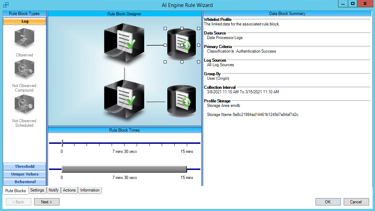Open the Notify tab
375x211 pixels.
click(x=54, y=190)
